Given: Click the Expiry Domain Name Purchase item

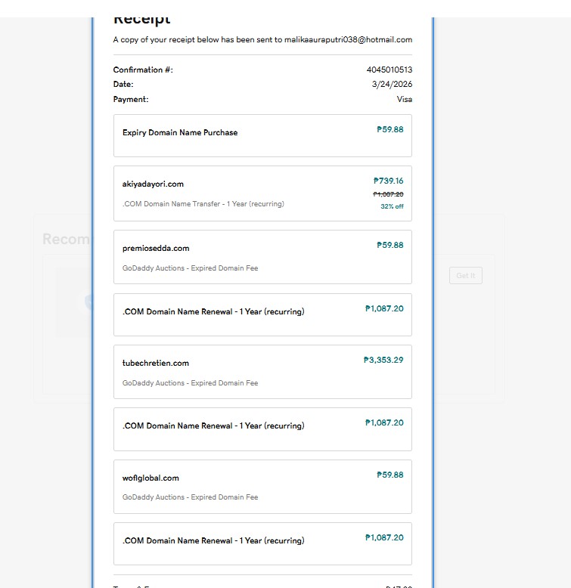Looking at the screenshot, I should (x=180, y=133).
